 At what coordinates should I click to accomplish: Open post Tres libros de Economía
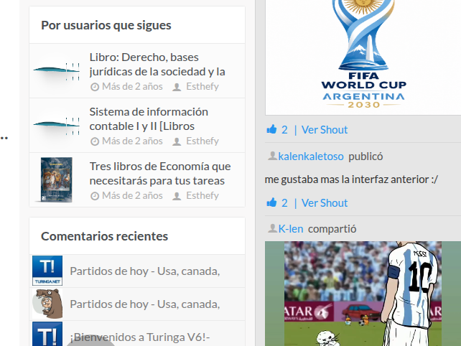click(160, 174)
